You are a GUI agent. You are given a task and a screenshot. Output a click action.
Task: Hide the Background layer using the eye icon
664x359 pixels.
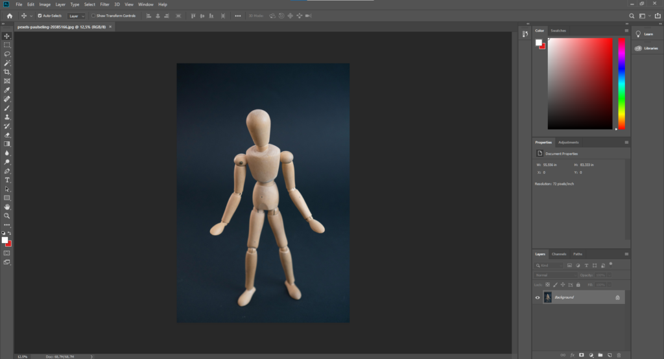pyautogui.click(x=538, y=297)
